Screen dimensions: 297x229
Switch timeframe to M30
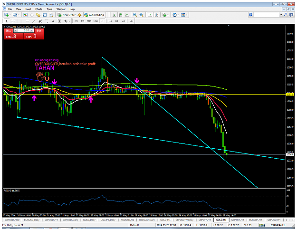click(96, 21)
